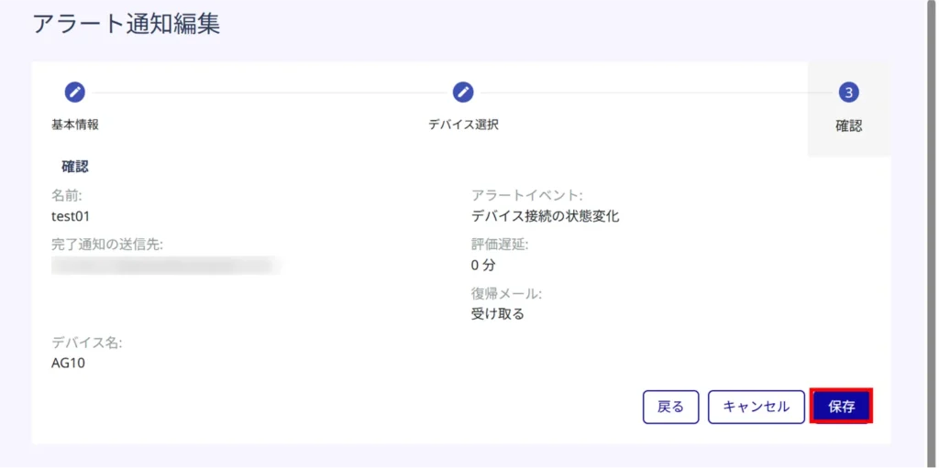This screenshot has width=939, height=468.
Task: Open the デバイス選択 step label
Action: (x=463, y=125)
